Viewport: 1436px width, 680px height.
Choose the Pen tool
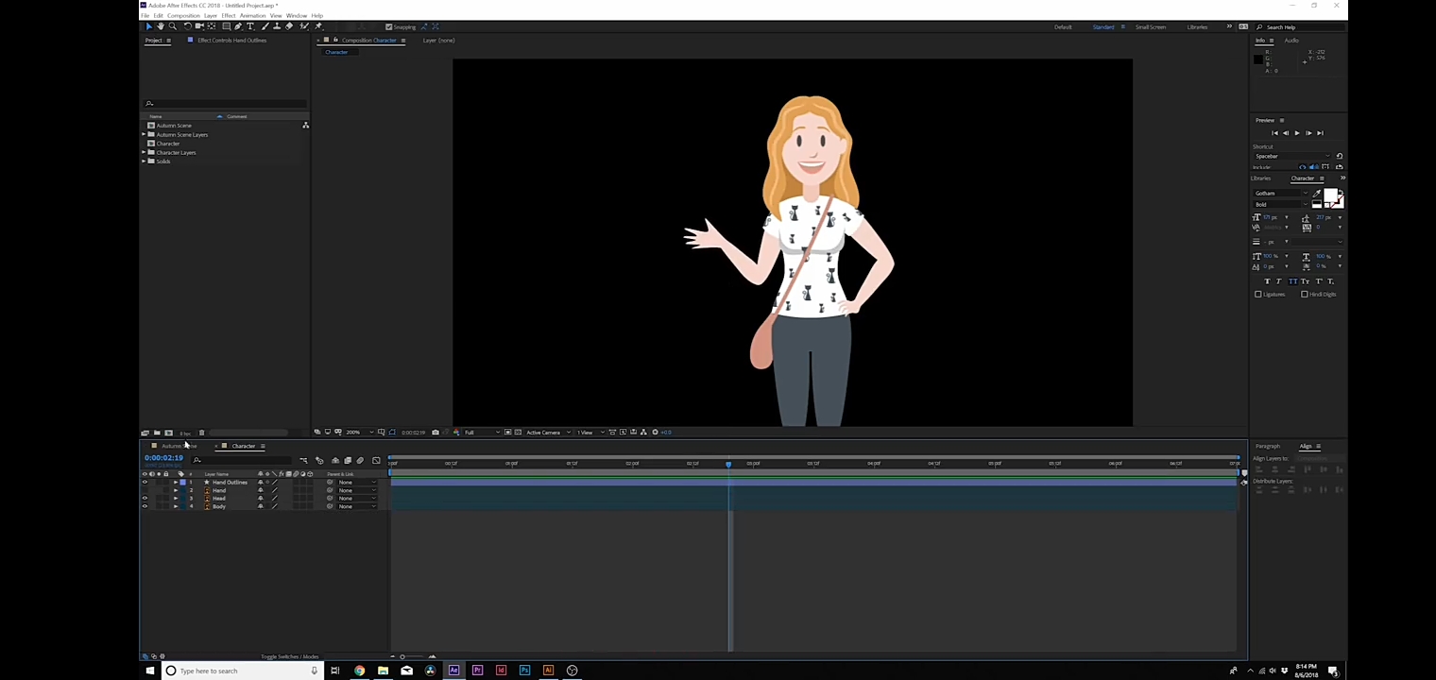(x=238, y=26)
